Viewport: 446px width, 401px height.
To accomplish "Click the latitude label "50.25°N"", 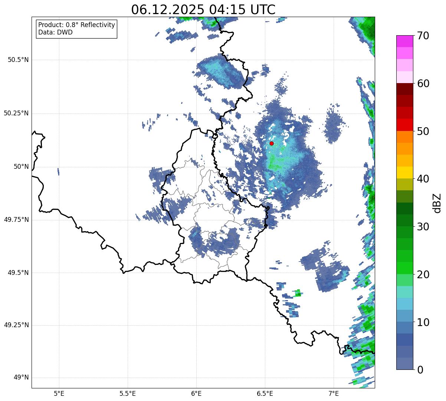I will click(x=16, y=114).
